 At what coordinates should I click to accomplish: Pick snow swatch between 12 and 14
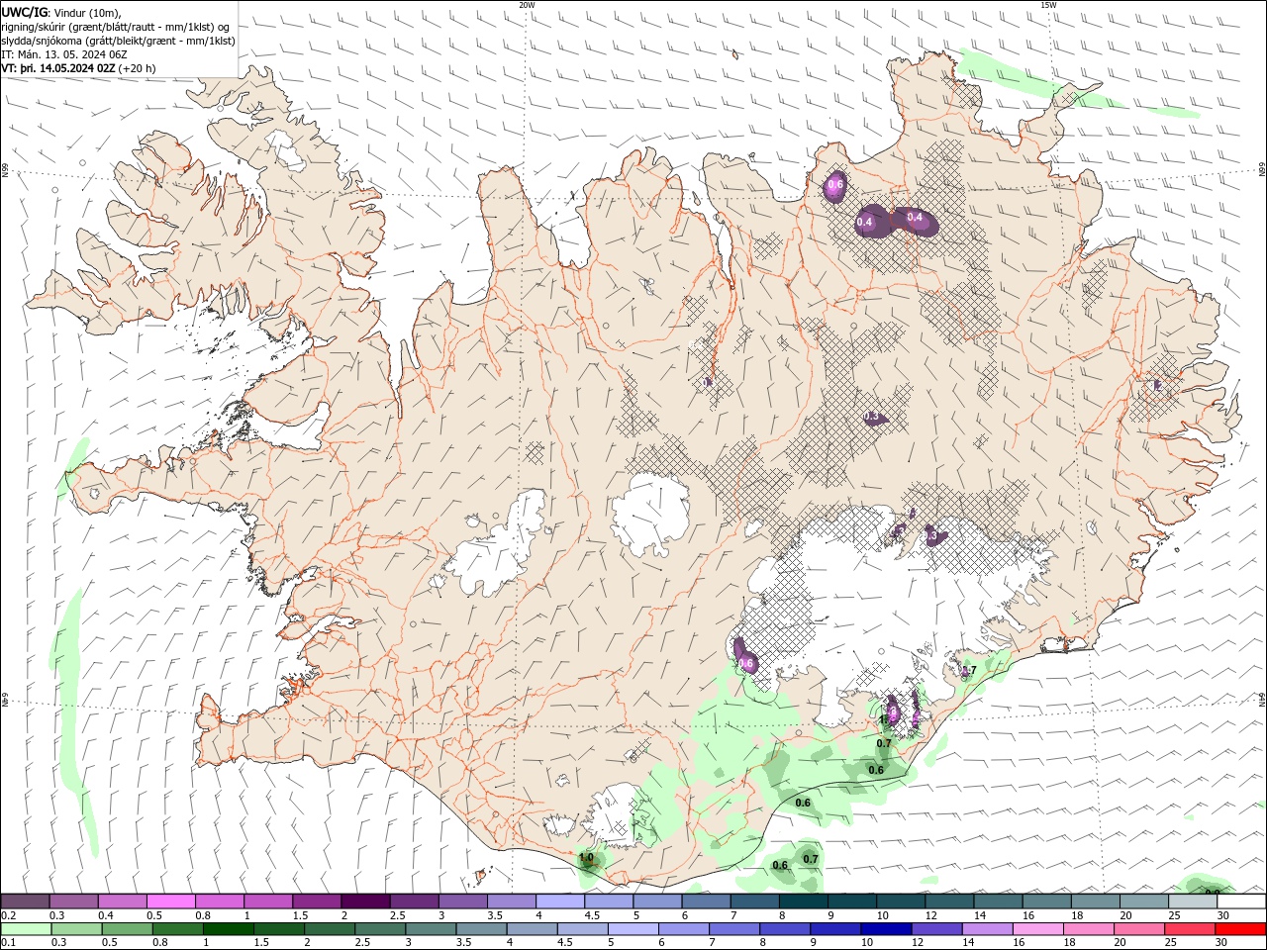(x=948, y=902)
